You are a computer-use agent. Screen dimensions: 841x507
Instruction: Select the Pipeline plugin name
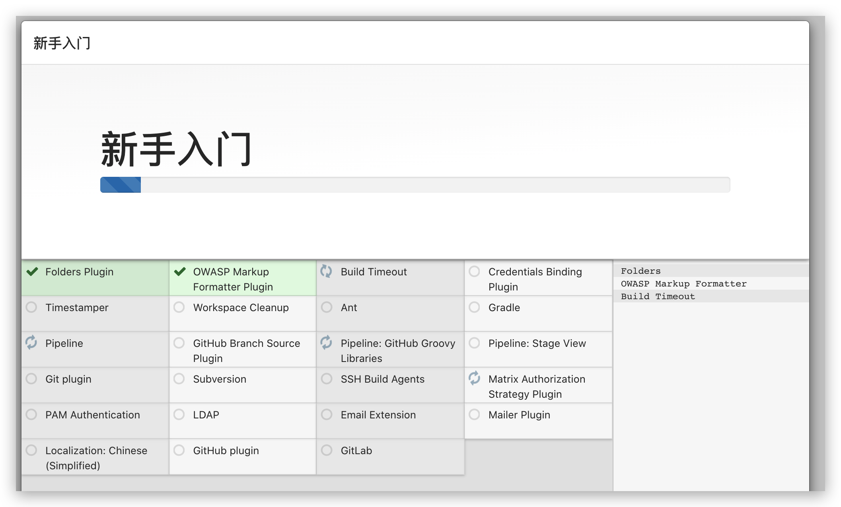click(x=64, y=344)
